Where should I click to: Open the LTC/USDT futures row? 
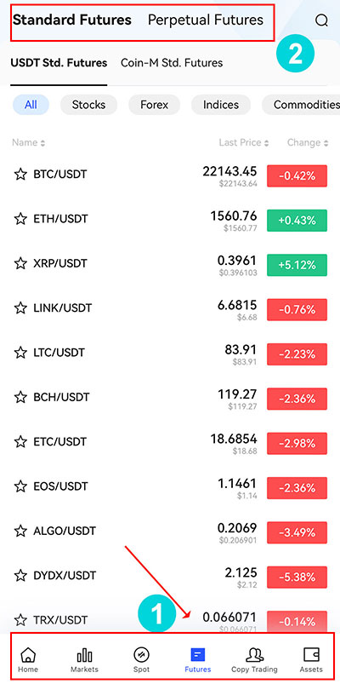pyautogui.click(x=170, y=353)
